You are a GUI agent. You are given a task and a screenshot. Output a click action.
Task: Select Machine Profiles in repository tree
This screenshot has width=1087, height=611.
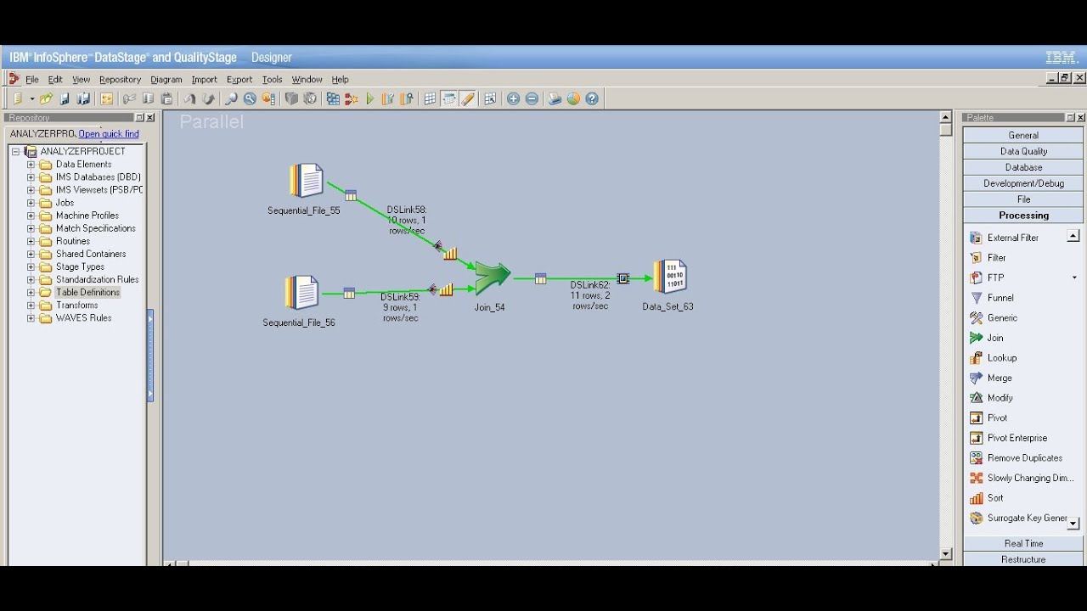[x=87, y=216]
